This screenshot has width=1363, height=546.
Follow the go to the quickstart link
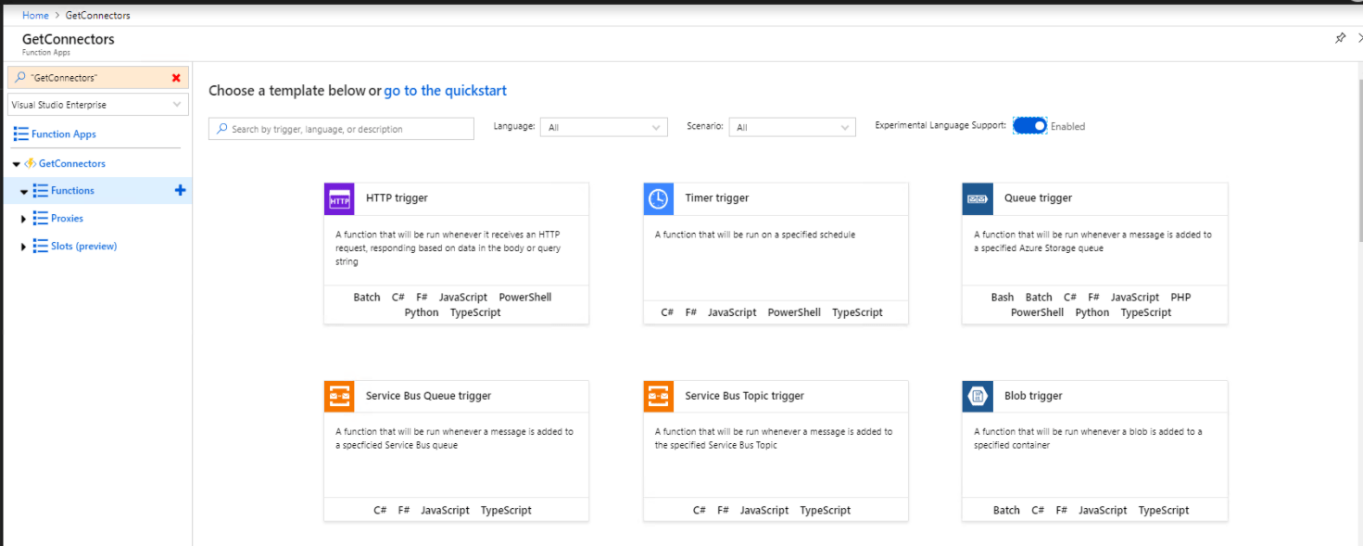446,91
